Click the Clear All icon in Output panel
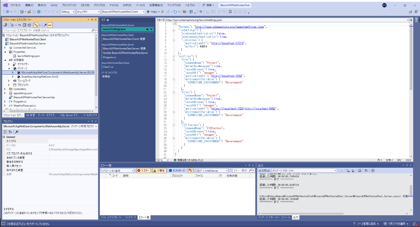The image size is (420, 227). point(360,170)
